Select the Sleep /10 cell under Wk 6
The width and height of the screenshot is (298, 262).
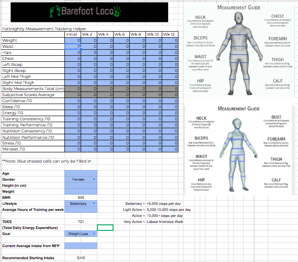[120, 107]
